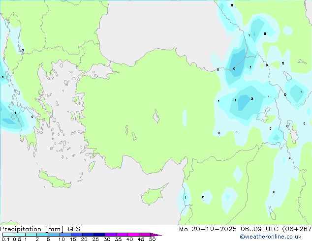The width and height of the screenshot is (312, 241).
Task: Open the weatheronline.co.uk copyright link
Action: 271,237
